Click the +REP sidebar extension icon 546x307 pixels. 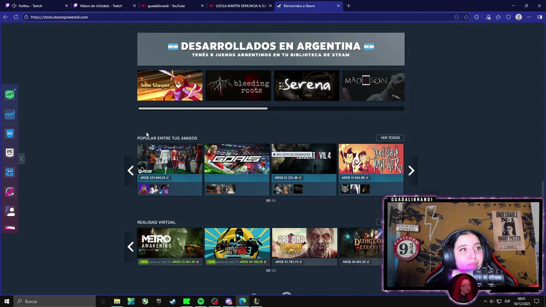click(x=10, y=95)
